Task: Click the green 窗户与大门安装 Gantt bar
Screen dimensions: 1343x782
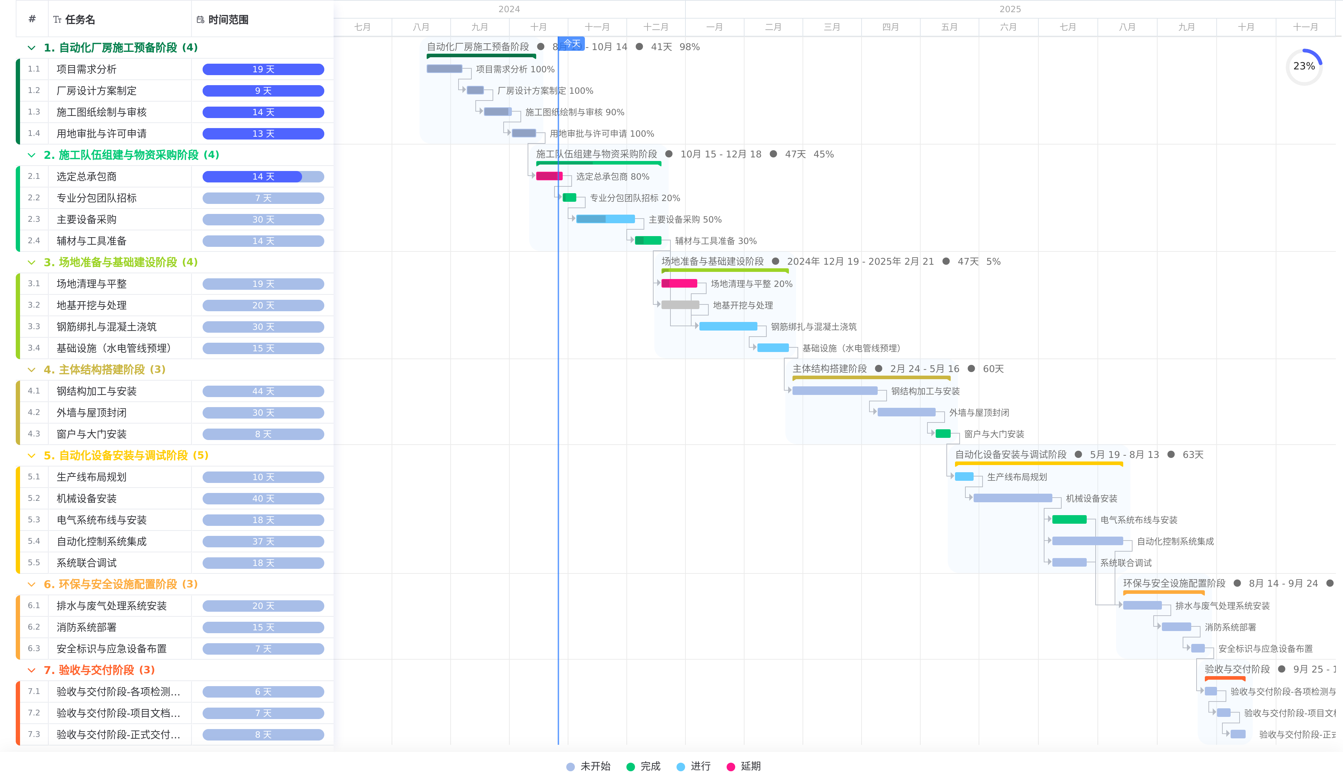Action: (x=943, y=434)
